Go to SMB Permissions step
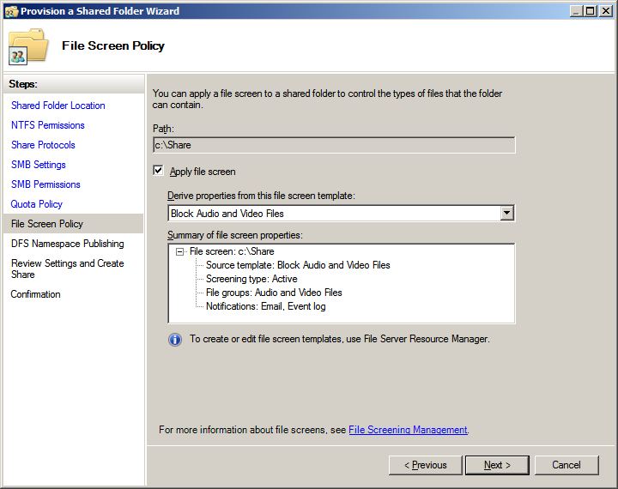Screen dimensions: 618x489 (x=45, y=184)
